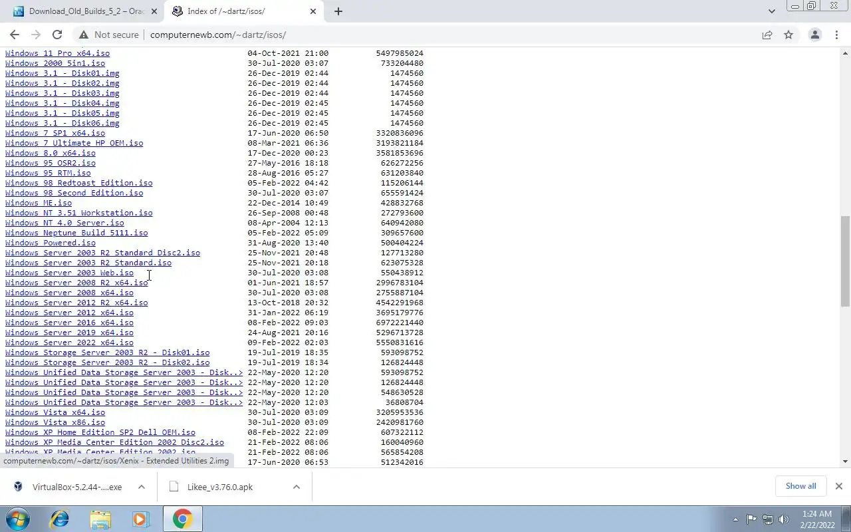
Task: Click Chrome icon in taskbar
Action: pyautogui.click(x=182, y=519)
